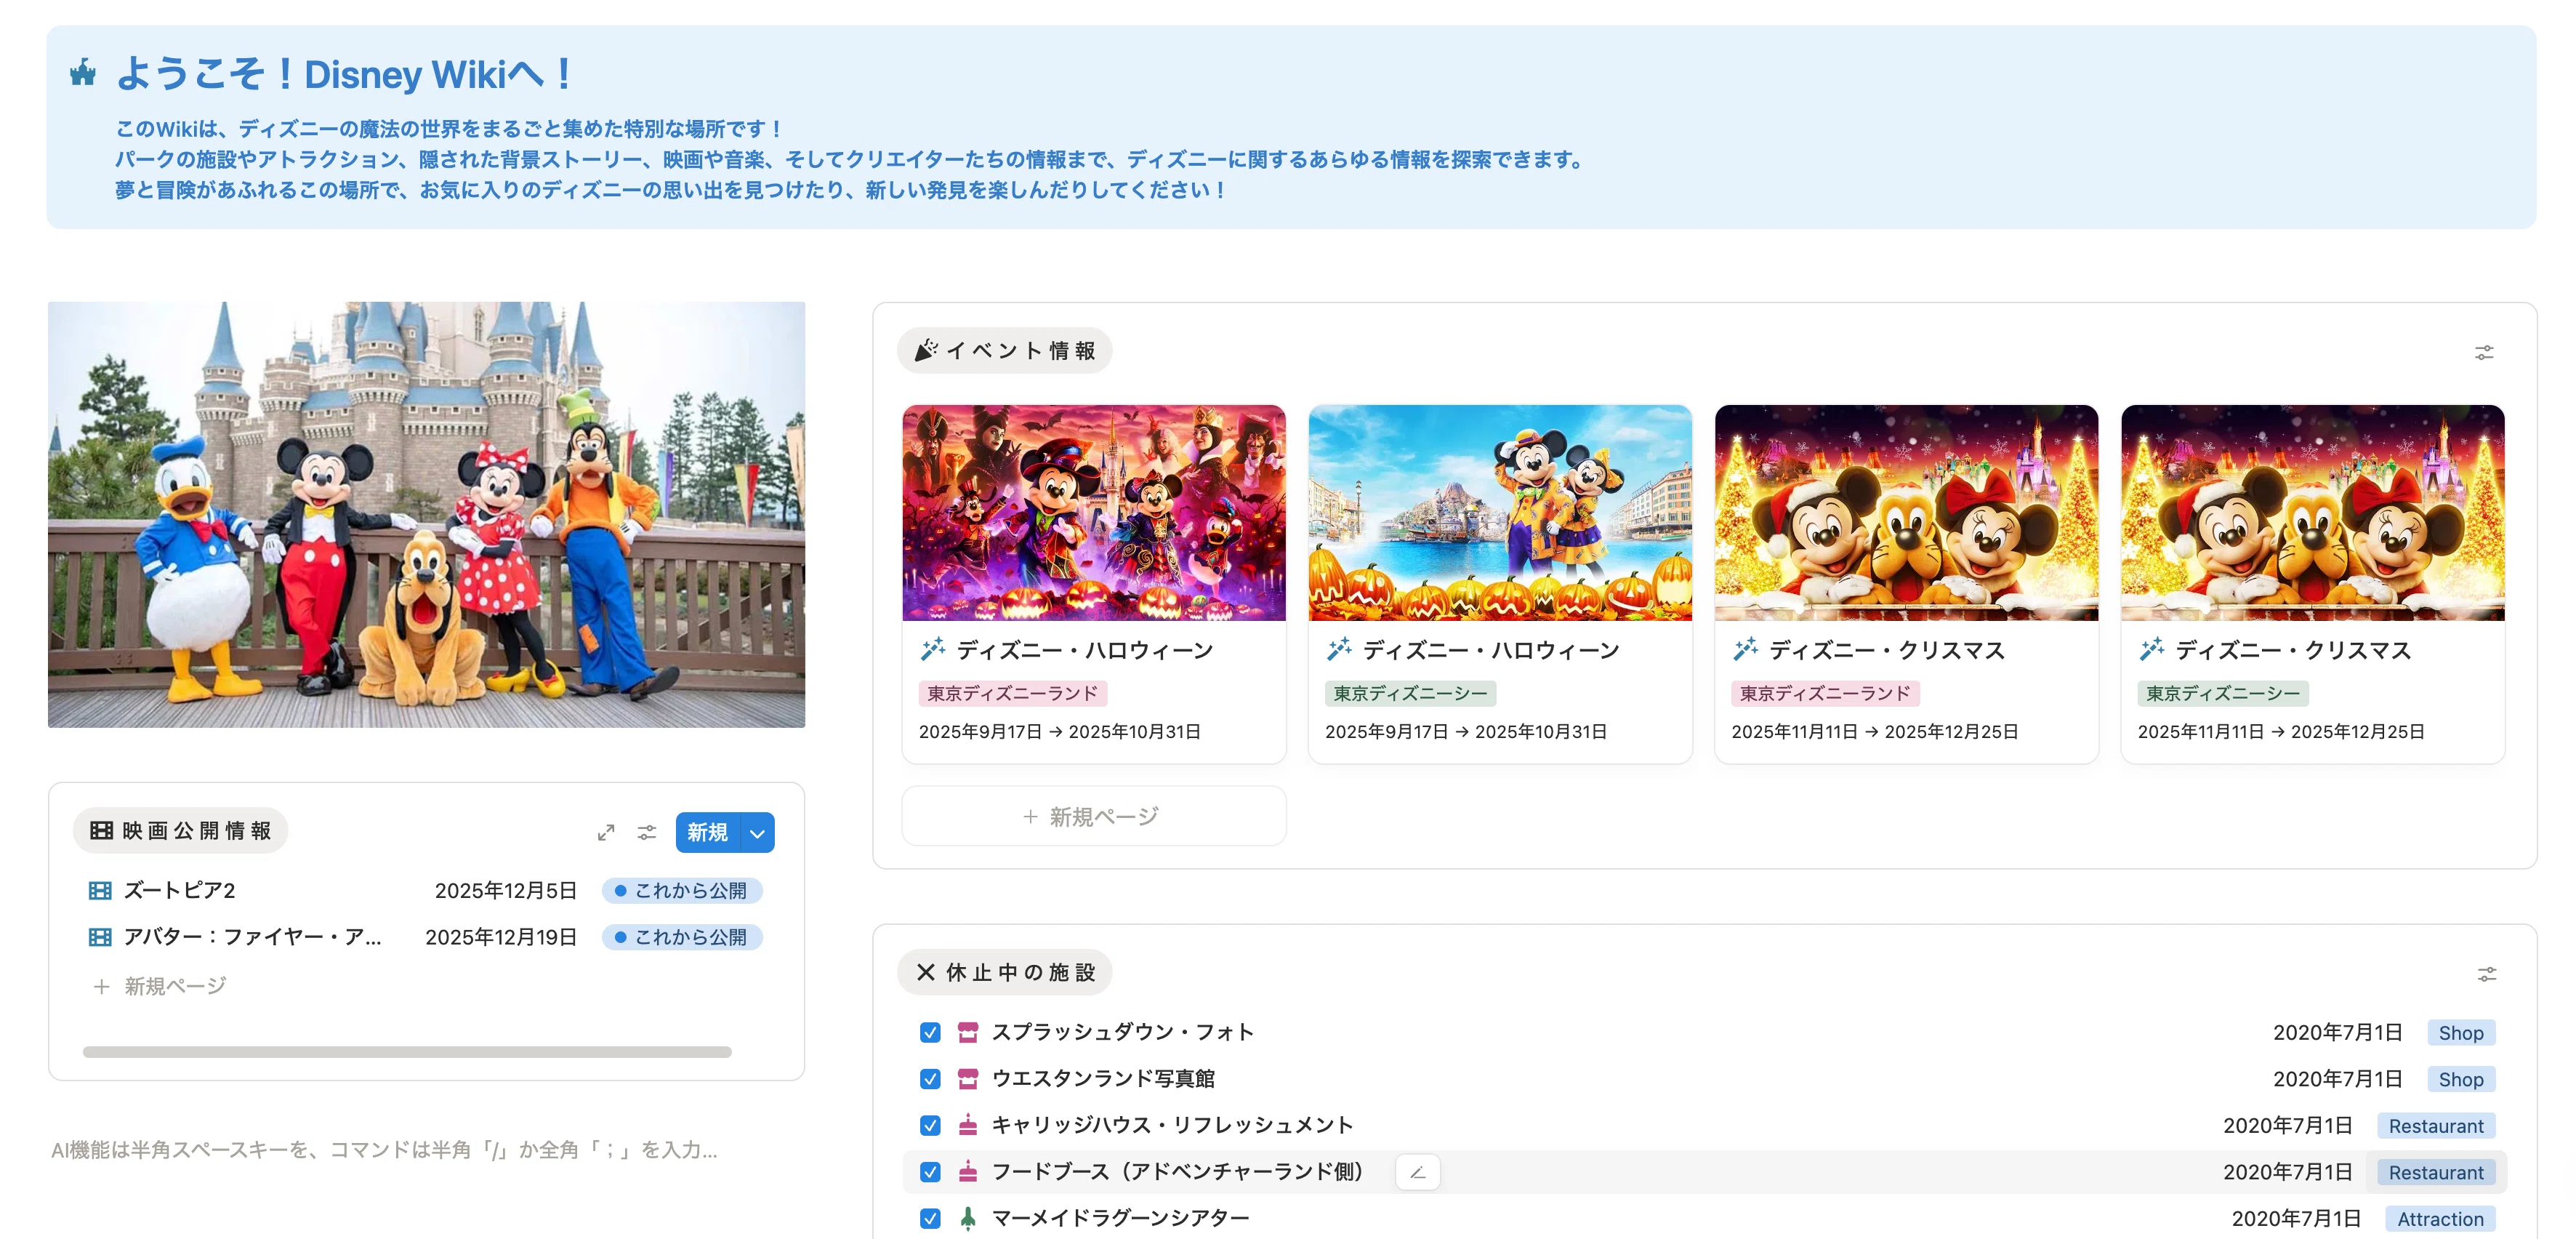Click the 東京ディズニーランド tag on Christmas card

(1824, 693)
